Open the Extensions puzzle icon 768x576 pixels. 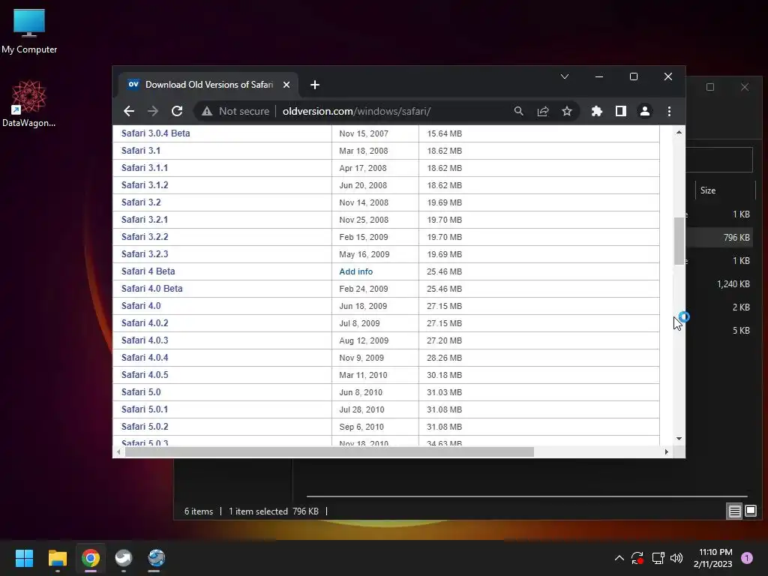[596, 111]
